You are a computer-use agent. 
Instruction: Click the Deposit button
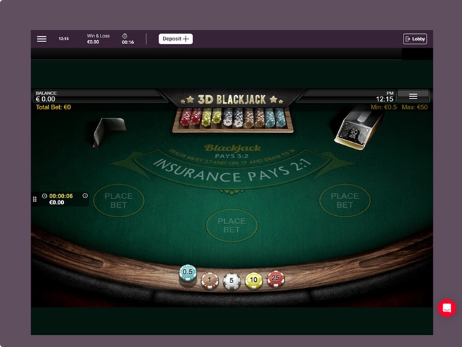tap(175, 39)
